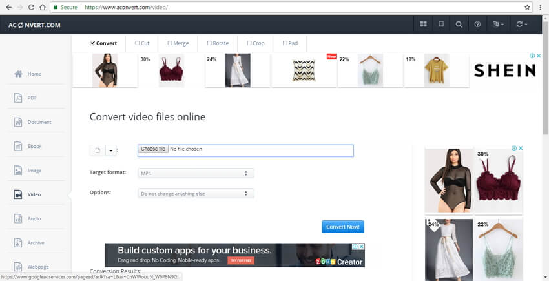Click the Archive sidebar icon
Image resolution: width=549 pixels, height=281 pixels.
coord(18,243)
